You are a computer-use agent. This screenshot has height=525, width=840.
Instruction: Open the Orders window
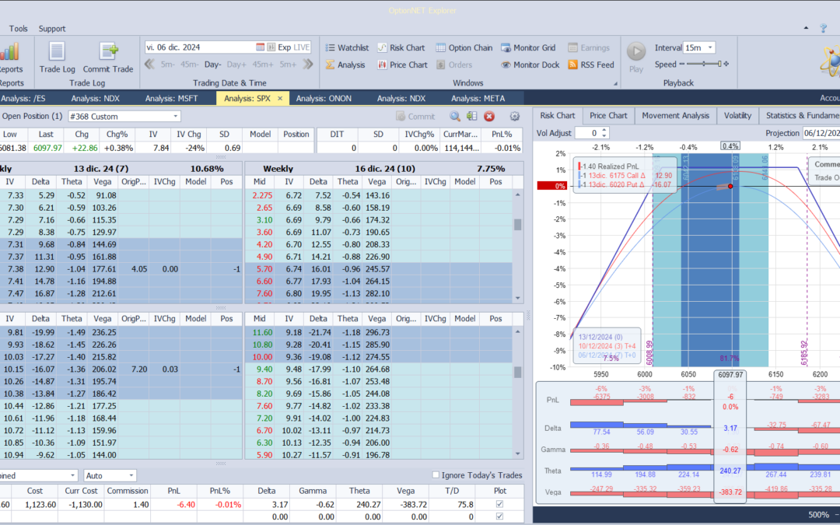[453, 65]
